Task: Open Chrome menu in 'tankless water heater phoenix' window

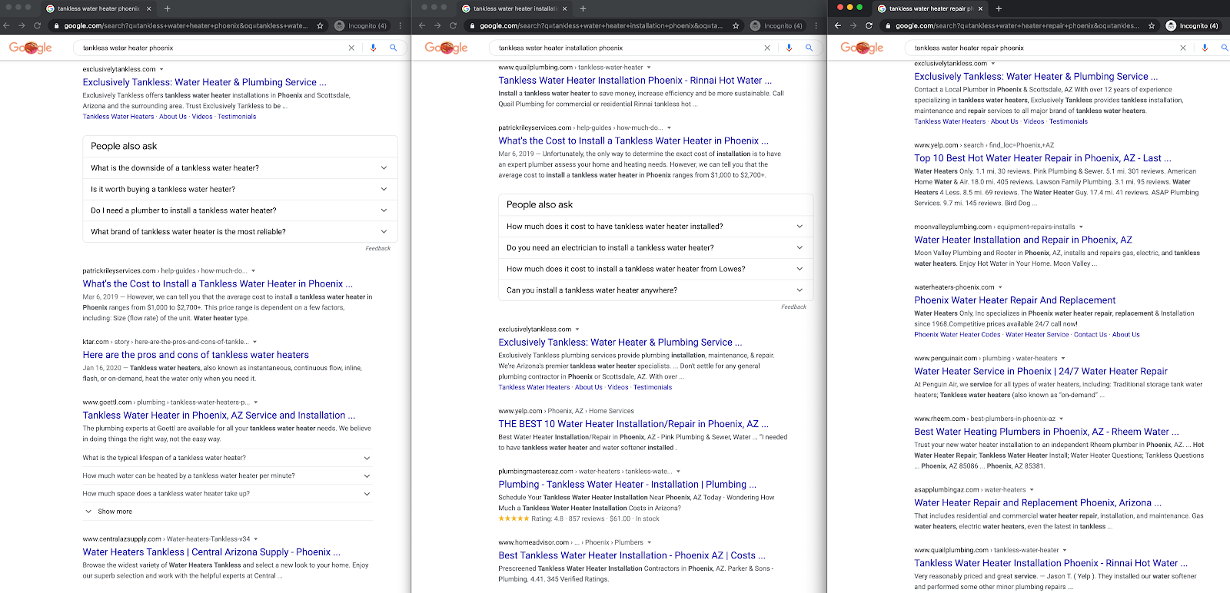Action: (x=401, y=25)
